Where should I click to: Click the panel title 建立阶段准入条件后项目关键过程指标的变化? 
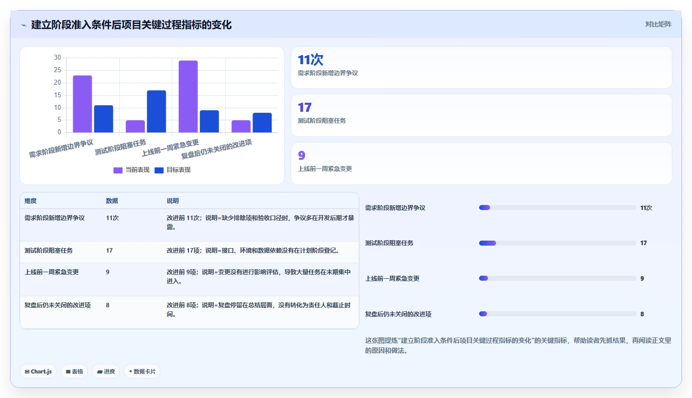[x=131, y=25]
